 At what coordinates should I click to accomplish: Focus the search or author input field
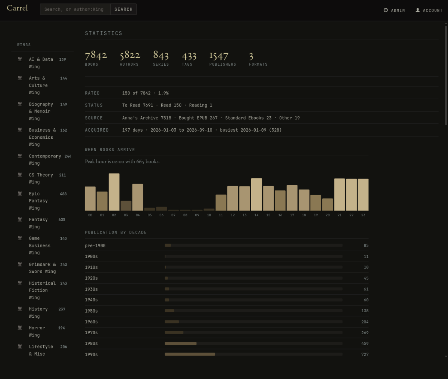(x=75, y=9)
